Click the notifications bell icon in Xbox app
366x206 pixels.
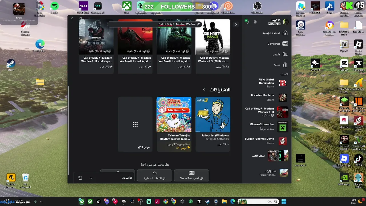click(247, 22)
